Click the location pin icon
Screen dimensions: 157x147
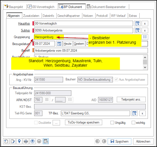click(19, 141)
